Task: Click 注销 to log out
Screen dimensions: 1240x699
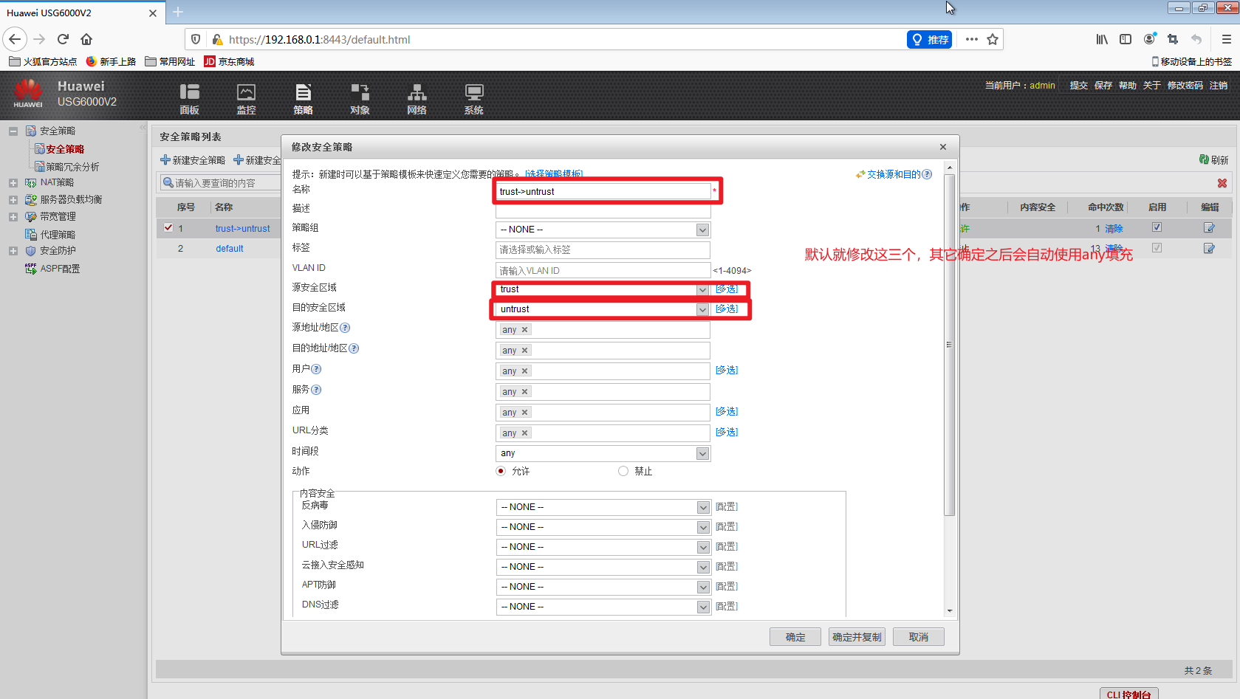Action: pyautogui.click(x=1219, y=86)
